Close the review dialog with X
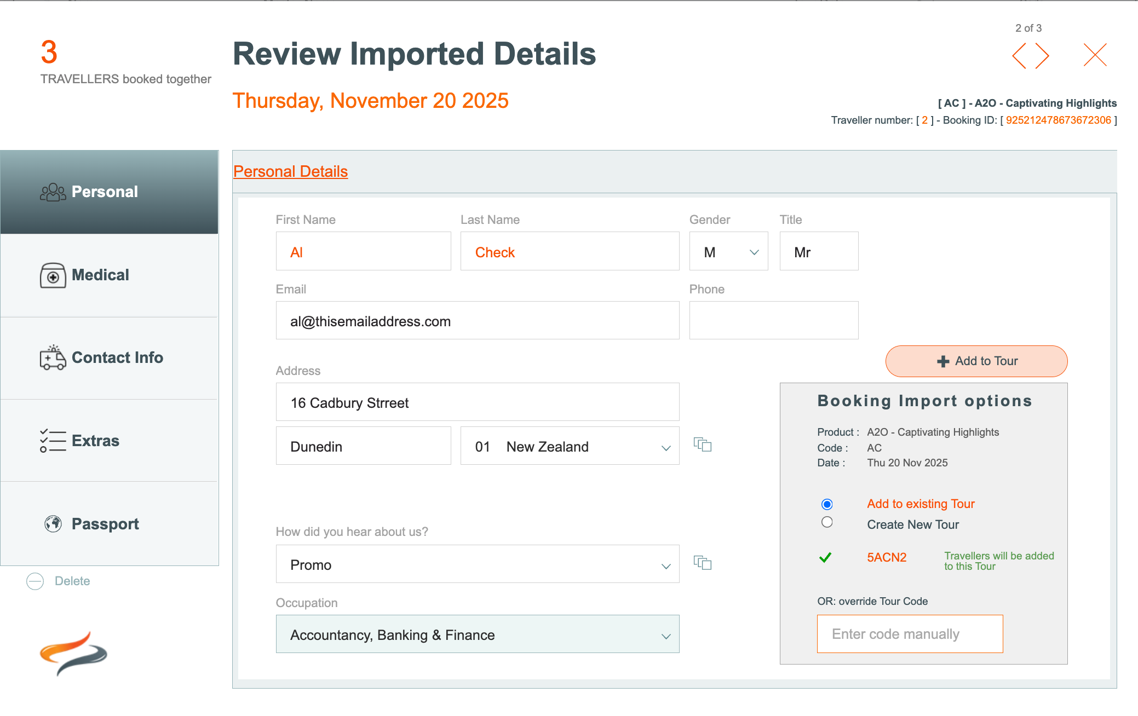 coord(1095,55)
